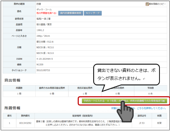Click the 貸出可能な資料 column header
This screenshot has width=170, height=131.
point(85,88)
